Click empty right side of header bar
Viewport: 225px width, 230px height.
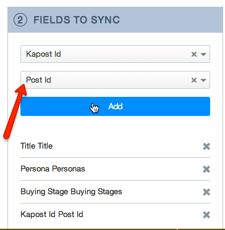(x=171, y=20)
